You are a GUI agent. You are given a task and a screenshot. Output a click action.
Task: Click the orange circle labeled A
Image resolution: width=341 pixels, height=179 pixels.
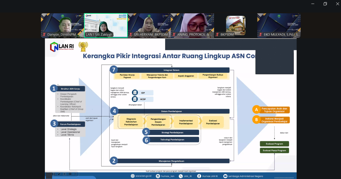point(256,109)
